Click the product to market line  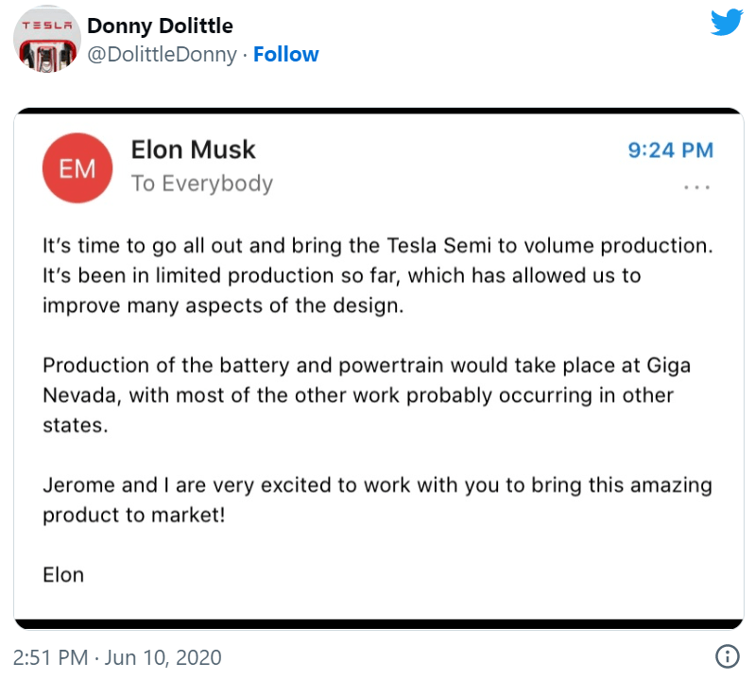[x=134, y=515]
